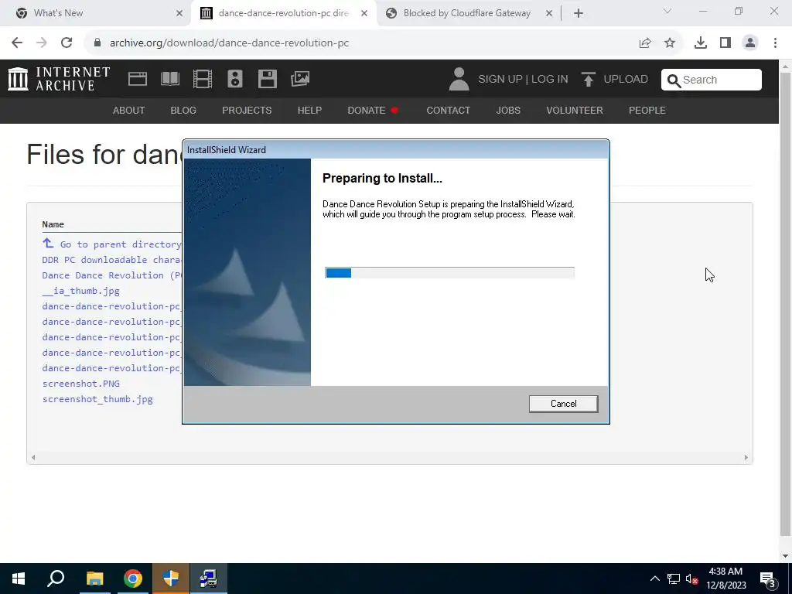Screen dimensions: 792x594
Task: Open screenshot_thumb.jpg file link
Action: coord(97,399)
